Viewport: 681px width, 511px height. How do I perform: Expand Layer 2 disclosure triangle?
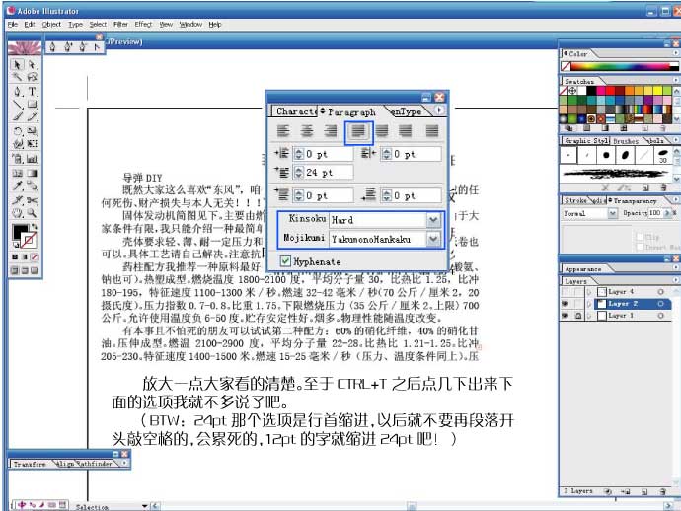pyautogui.click(x=590, y=304)
